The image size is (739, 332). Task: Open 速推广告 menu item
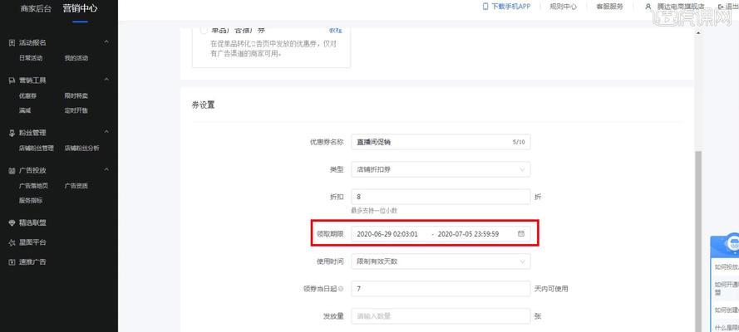tap(33, 262)
